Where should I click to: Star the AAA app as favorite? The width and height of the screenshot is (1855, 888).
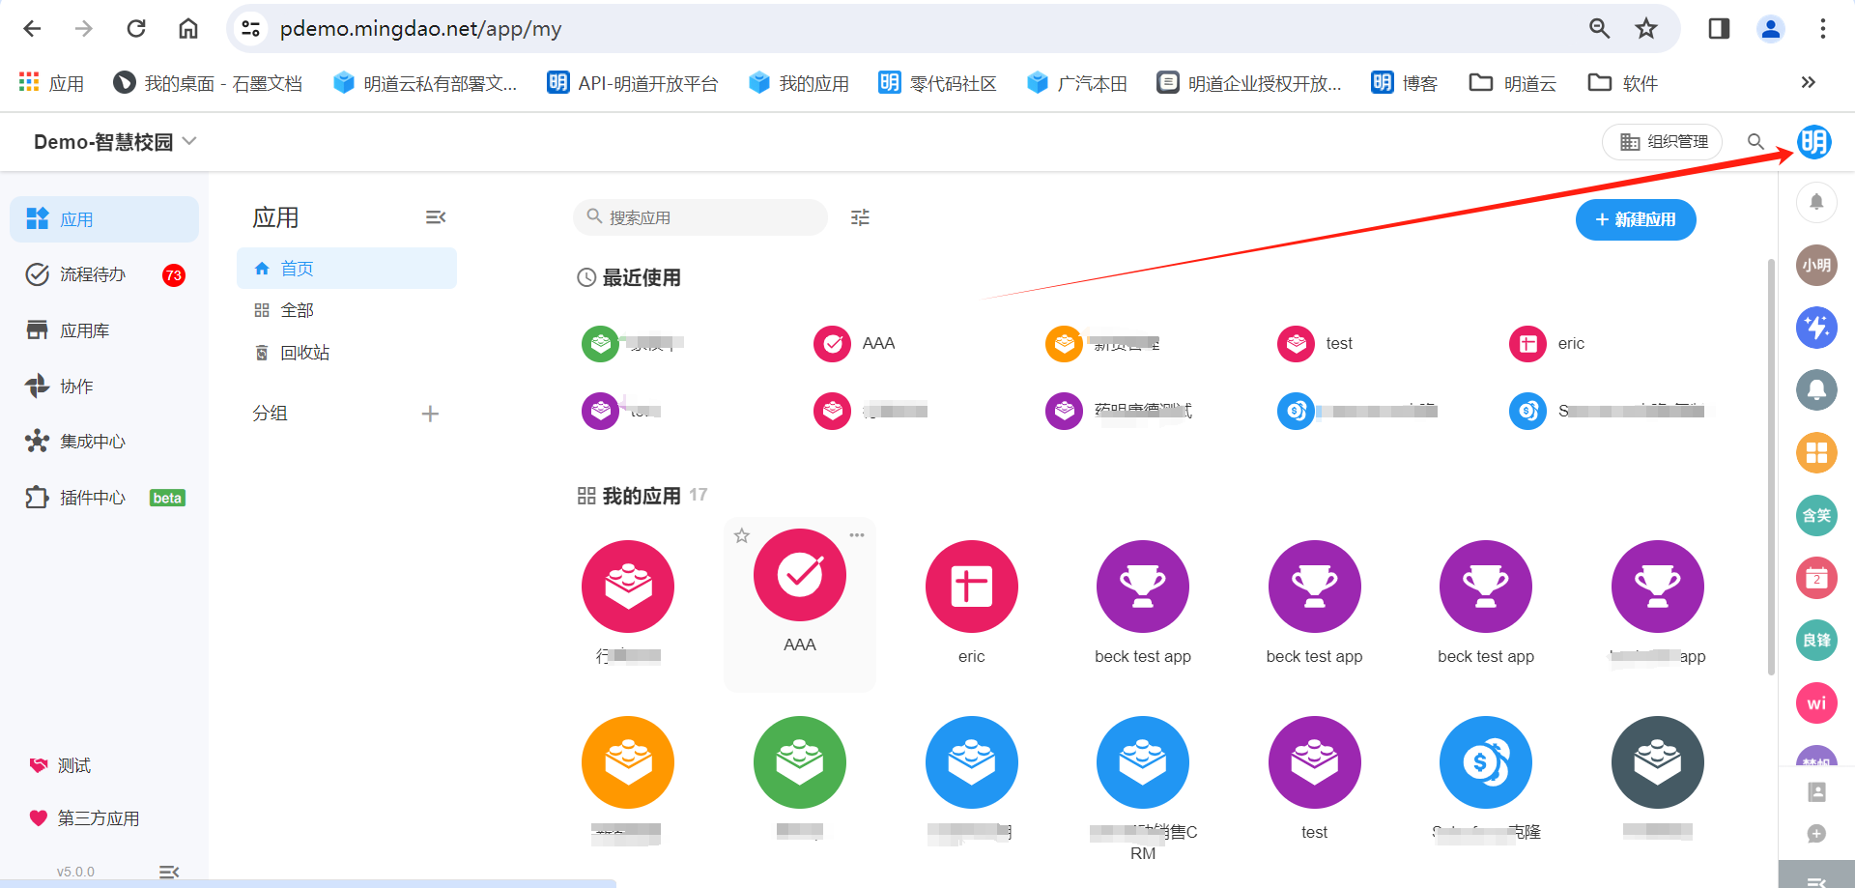(742, 535)
